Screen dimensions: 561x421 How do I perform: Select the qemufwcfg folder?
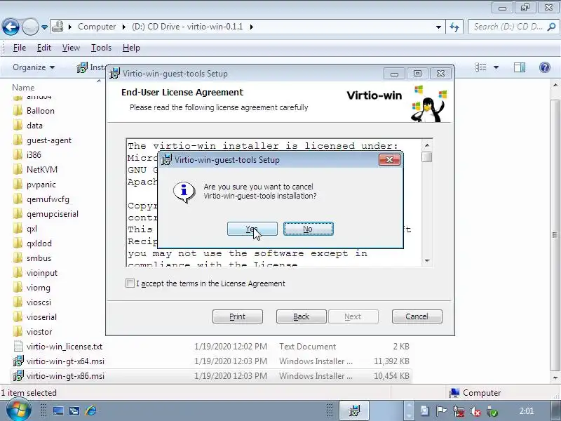pos(48,199)
